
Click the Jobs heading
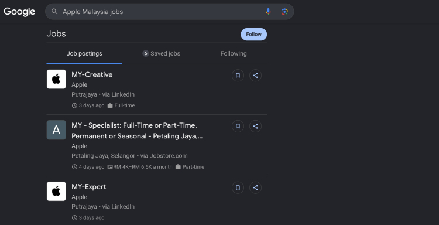point(56,33)
